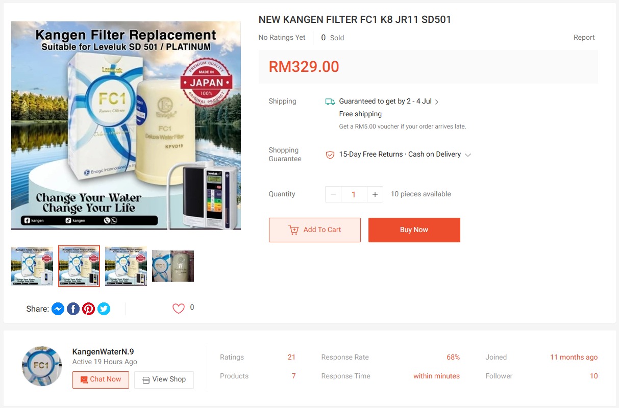Image resolution: width=619 pixels, height=408 pixels.
Task: Decrease quantity with minus button
Action: (x=333, y=194)
